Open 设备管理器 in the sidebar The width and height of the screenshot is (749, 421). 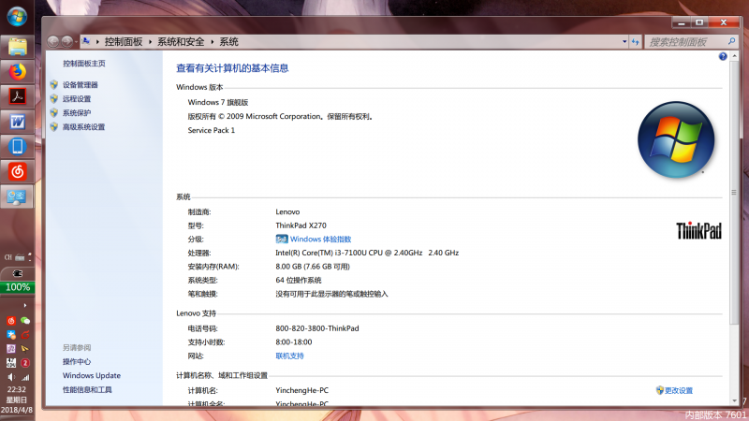click(81, 85)
